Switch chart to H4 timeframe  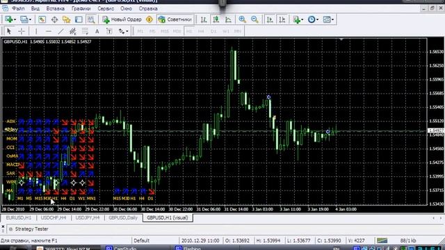(201, 31)
